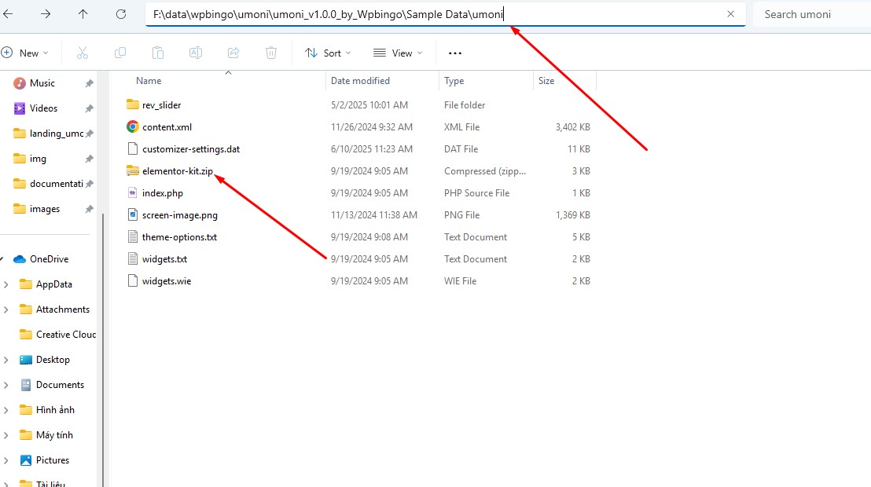Image resolution: width=871 pixels, height=487 pixels.
Task: Sort files by Name column header
Action: tap(149, 81)
